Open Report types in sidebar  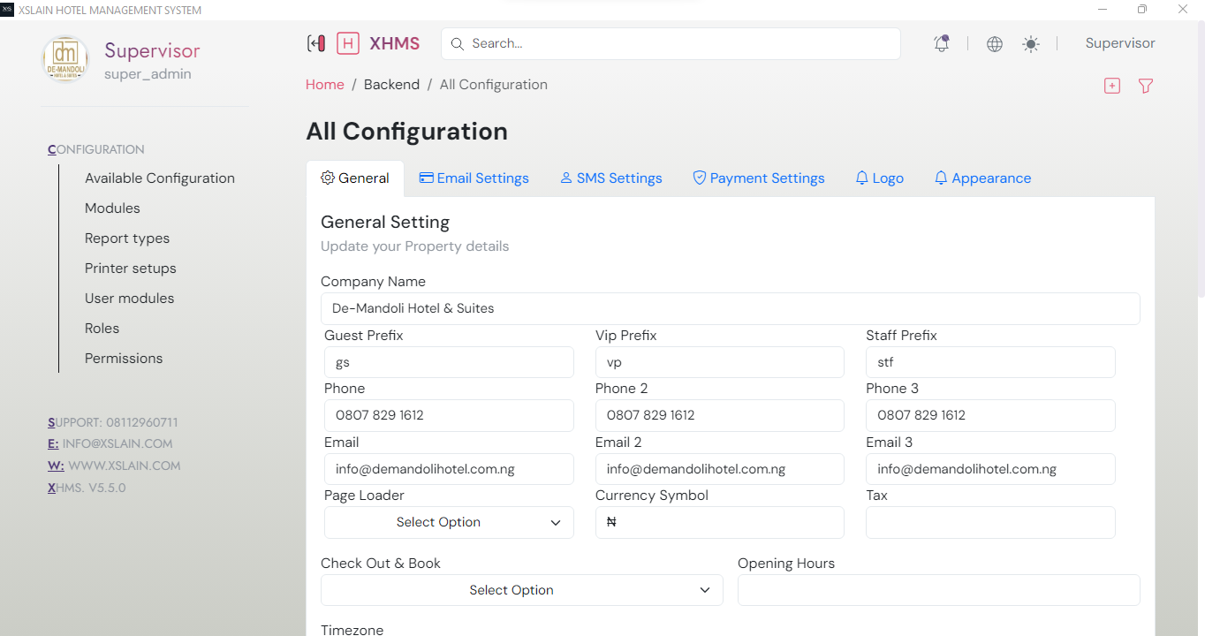point(127,238)
